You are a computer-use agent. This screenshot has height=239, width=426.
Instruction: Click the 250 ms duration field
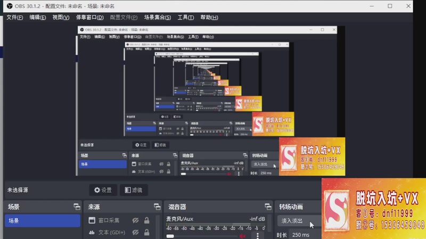(x=305, y=235)
